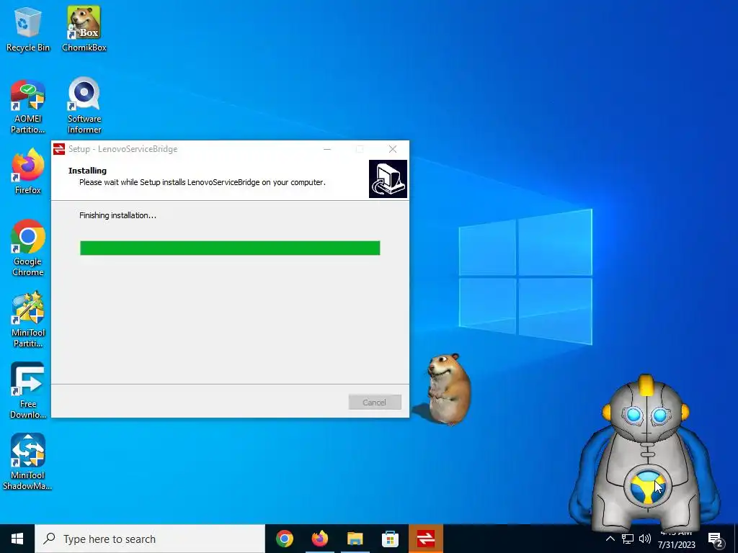This screenshot has width=738, height=553.
Task: Select the MiniTool Partition desktop shortcut
Action: pos(28,319)
